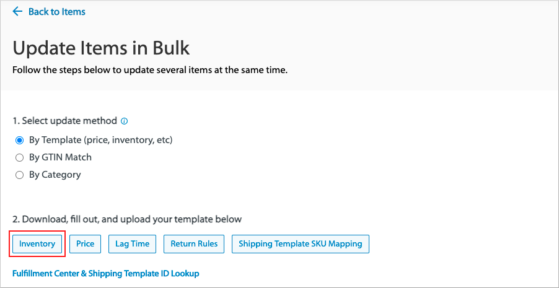Download the Price template
Image resolution: width=559 pixels, height=288 pixels.
pyautogui.click(x=85, y=244)
